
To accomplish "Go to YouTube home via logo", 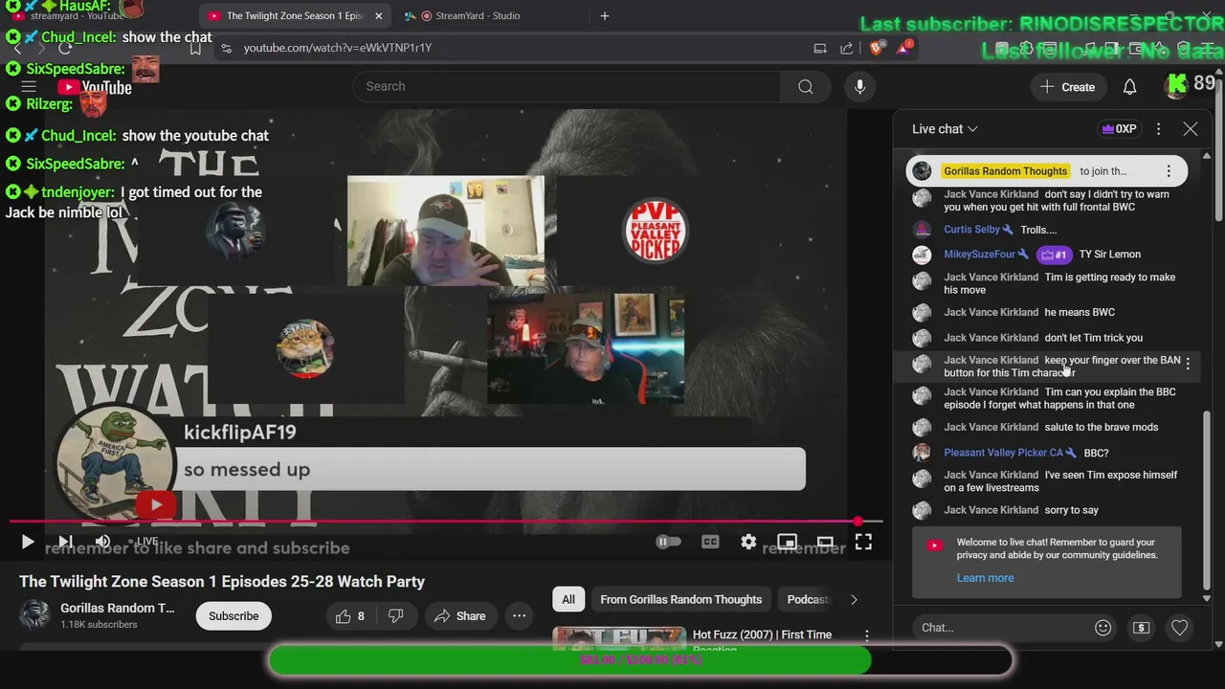I will click(x=94, y=87).
